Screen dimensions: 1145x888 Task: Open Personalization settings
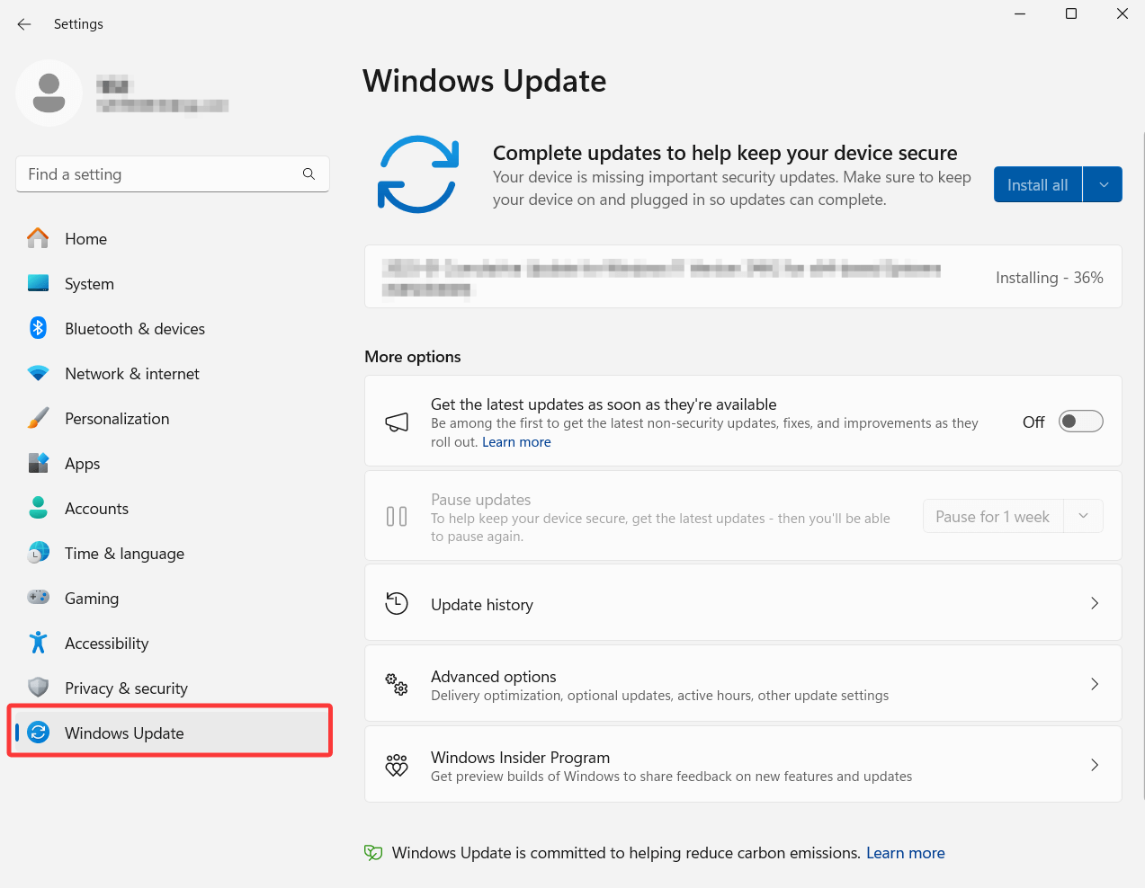click(117, 418)
